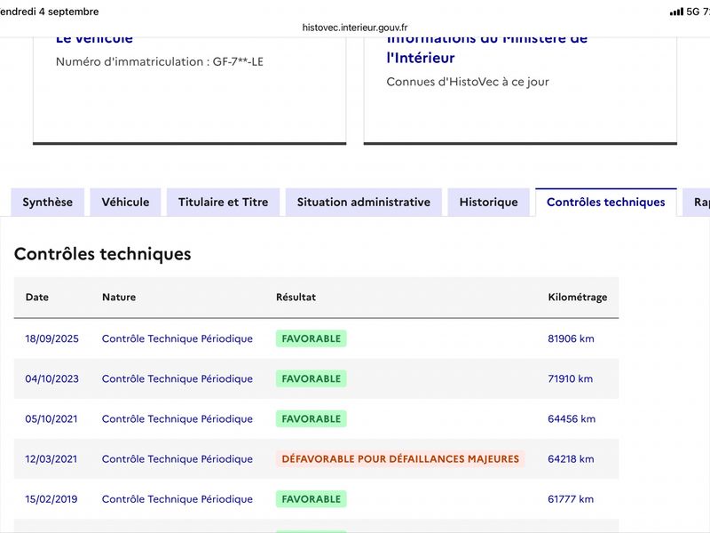Screen dimensions: 710x533
Task: Click the Kilométrage column header
Action: point(578,297)
